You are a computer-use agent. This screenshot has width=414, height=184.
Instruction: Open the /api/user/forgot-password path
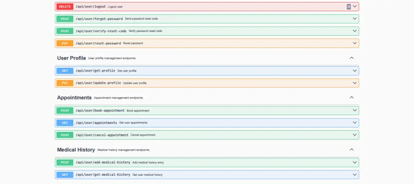click(99, 19)
